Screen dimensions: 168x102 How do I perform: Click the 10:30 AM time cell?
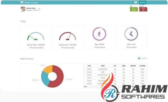coord(89,72)
